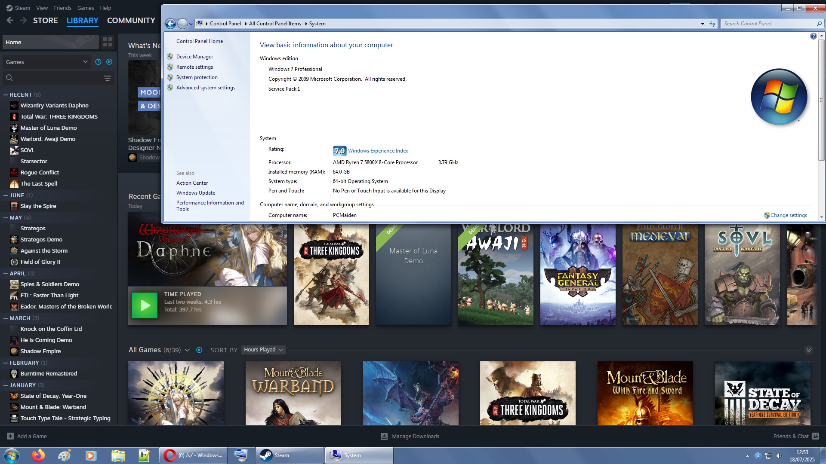
Task: Click the Windows Start orb
Action: pos(12,455)
